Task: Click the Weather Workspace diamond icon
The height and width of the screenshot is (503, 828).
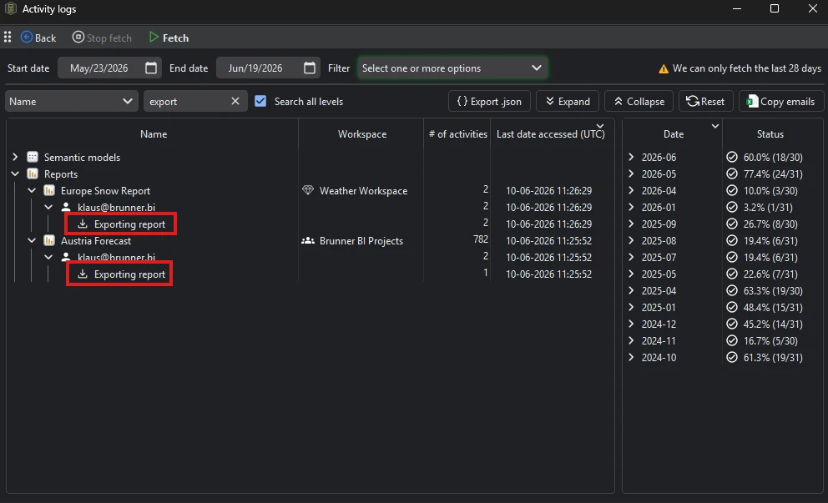Action: pos(308,190)
